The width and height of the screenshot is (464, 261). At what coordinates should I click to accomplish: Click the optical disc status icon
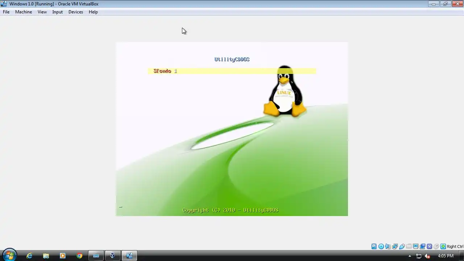[x=381, y=246]
